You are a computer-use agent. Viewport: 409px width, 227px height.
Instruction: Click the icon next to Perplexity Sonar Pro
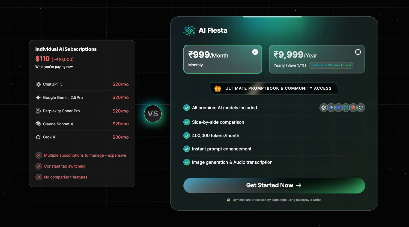pos(38,111)
